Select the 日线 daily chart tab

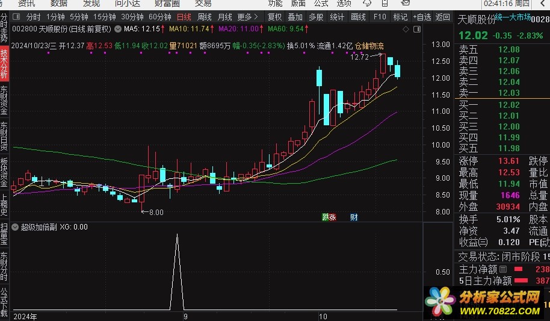point(184,17)
